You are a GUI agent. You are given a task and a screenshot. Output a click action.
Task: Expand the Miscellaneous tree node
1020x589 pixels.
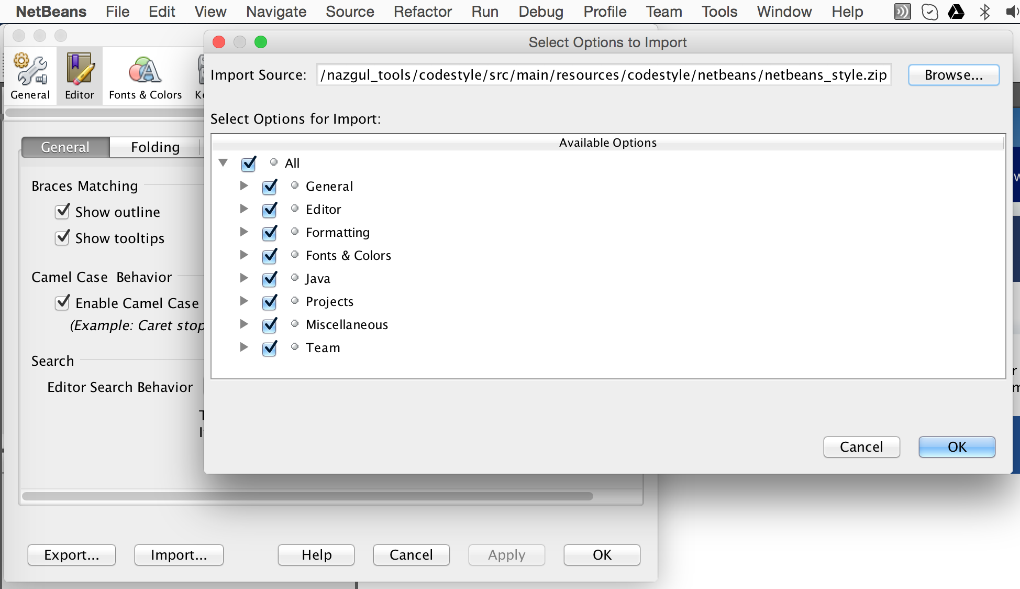[244, 324]
